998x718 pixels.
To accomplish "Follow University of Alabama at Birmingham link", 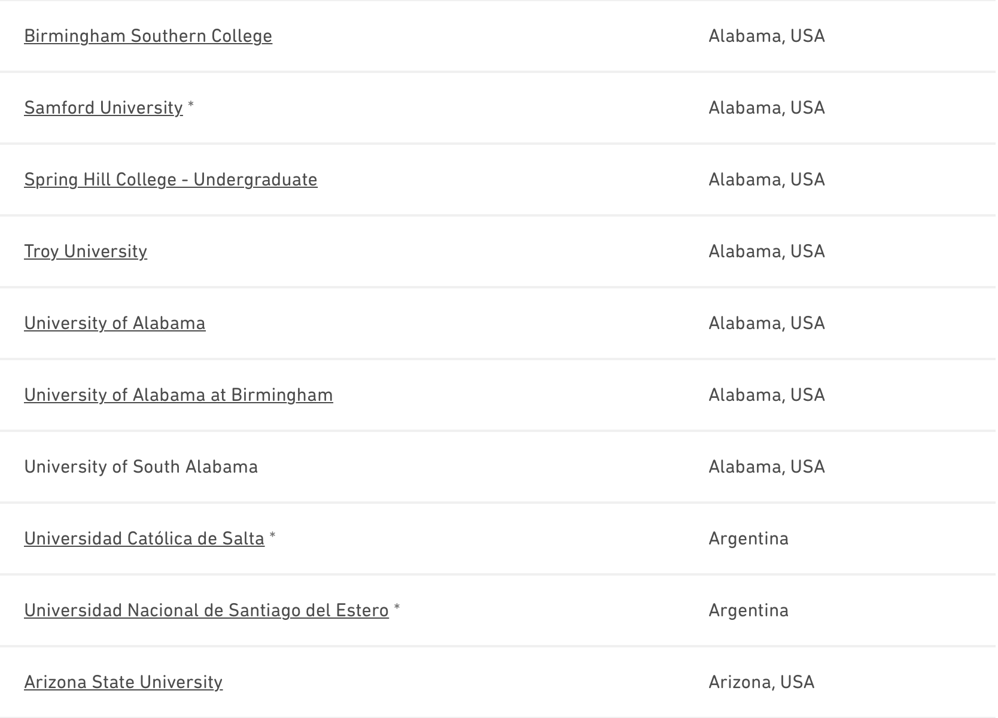I will point(178,395).
